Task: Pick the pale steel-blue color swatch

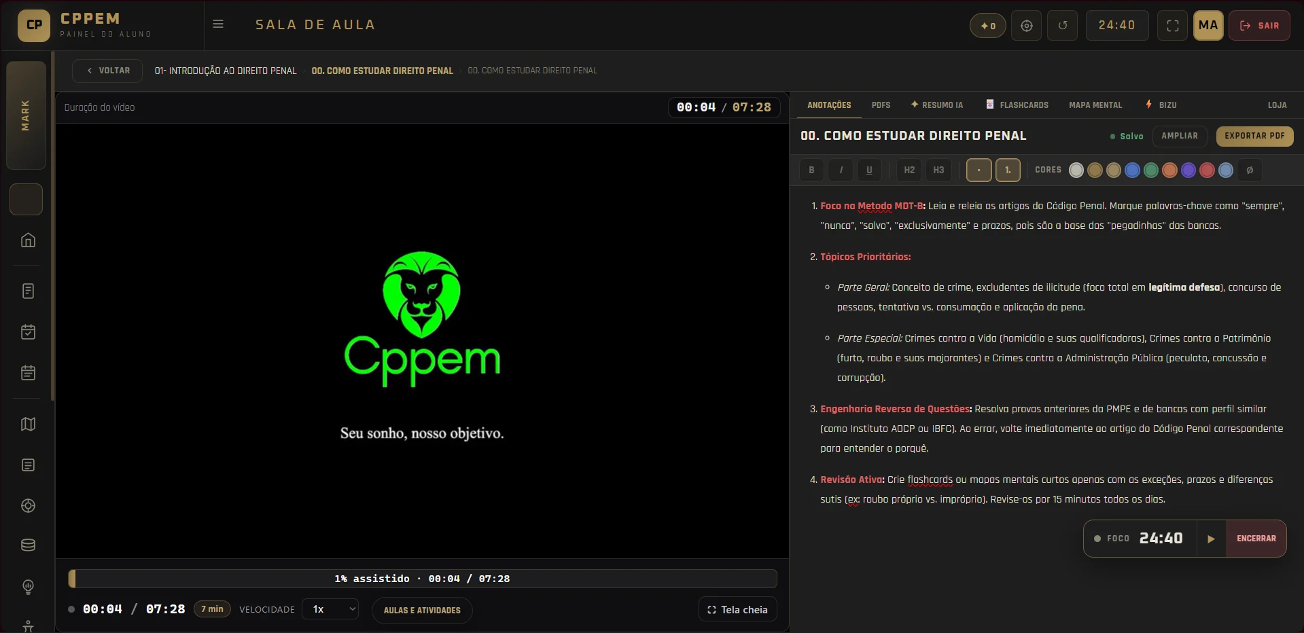Action: point(1226,170)
